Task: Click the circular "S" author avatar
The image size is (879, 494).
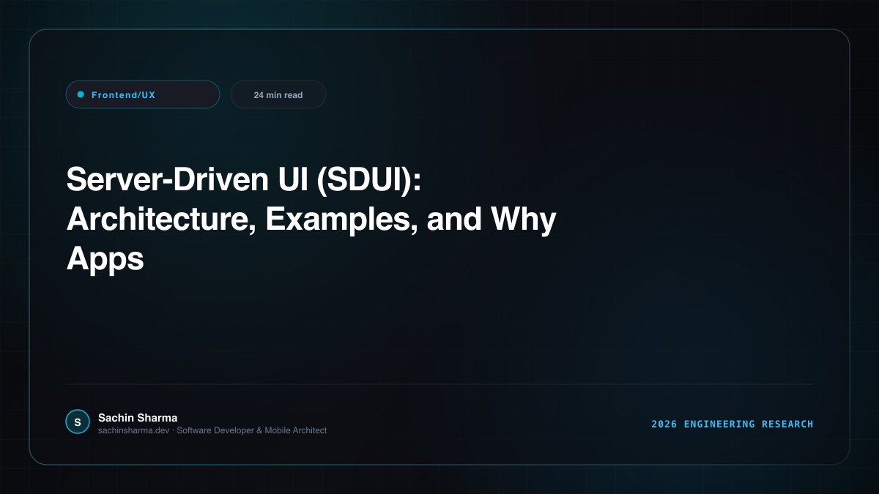Action: pyautogui.click(x=78, y=422)
